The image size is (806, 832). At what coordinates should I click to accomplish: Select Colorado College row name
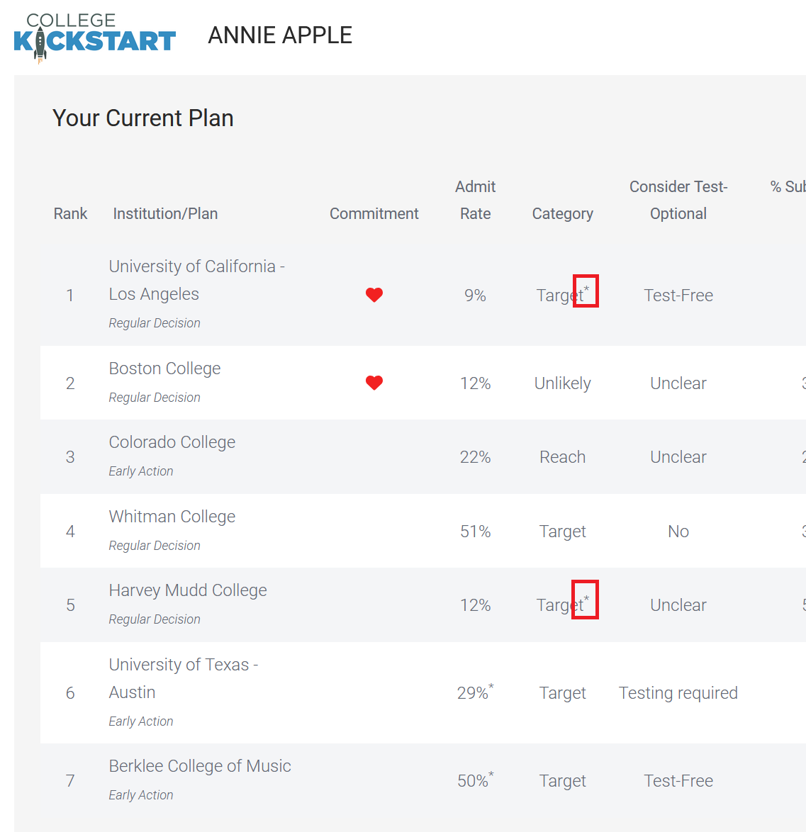tap(172, 442)
